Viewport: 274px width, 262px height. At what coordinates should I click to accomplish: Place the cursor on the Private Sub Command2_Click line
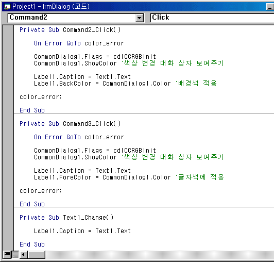pyautogui.click(x=70, y=30)
